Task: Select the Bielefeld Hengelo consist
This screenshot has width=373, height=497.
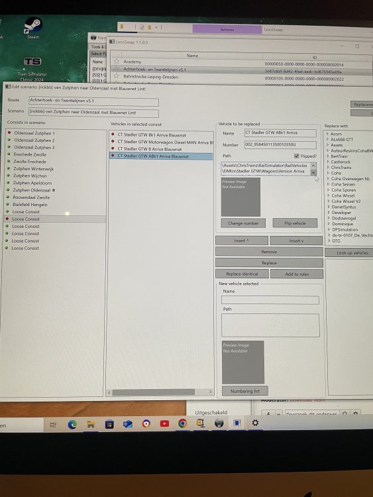Action: point(30,205)
